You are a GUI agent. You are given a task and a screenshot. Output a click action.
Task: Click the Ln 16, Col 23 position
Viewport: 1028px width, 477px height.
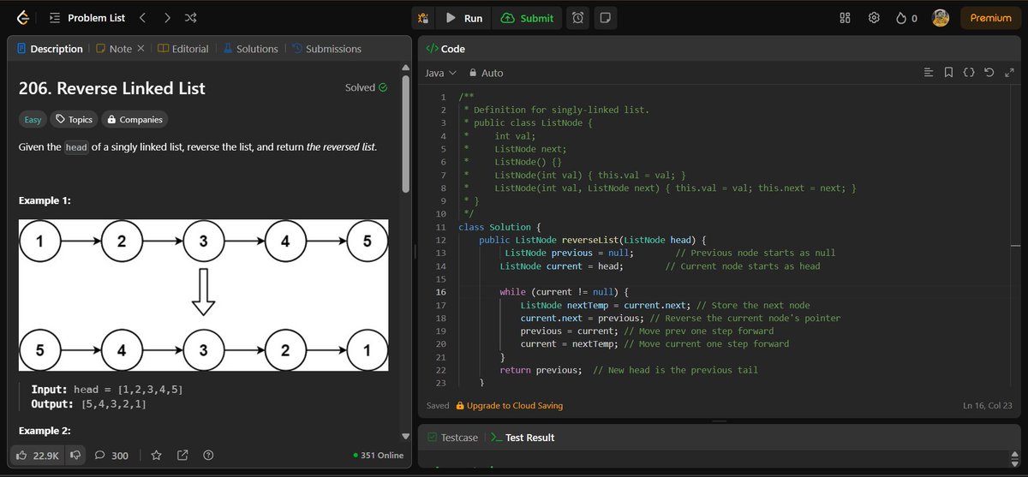[988, 406]
